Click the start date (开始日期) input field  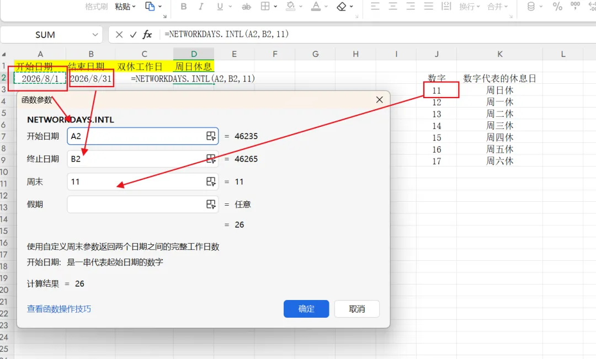coord(142,136)
